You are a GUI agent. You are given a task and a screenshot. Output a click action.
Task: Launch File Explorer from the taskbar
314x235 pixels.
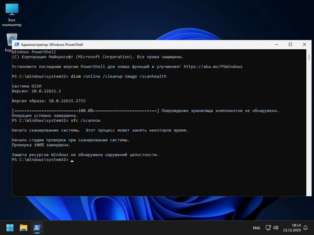point(24,228)
